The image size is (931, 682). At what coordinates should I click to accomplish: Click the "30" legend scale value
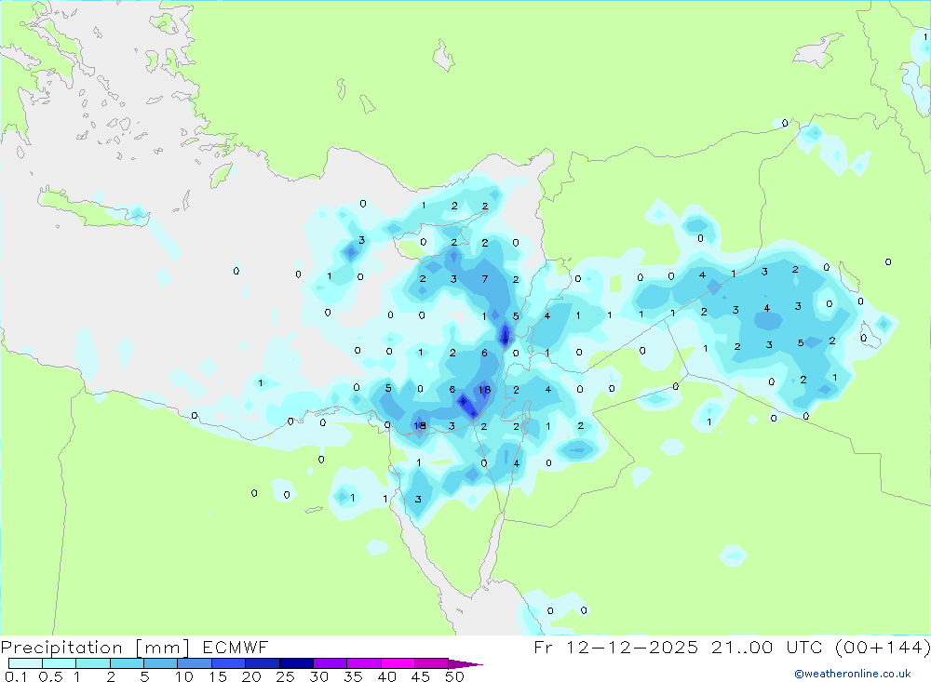(x=318, y=676)
